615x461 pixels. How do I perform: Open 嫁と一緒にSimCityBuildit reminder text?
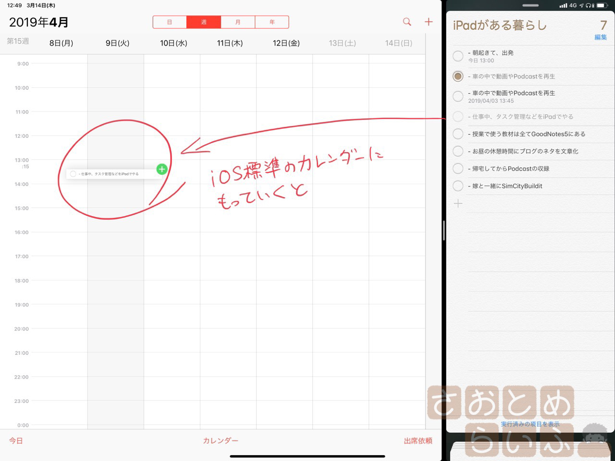click(505, 186)
